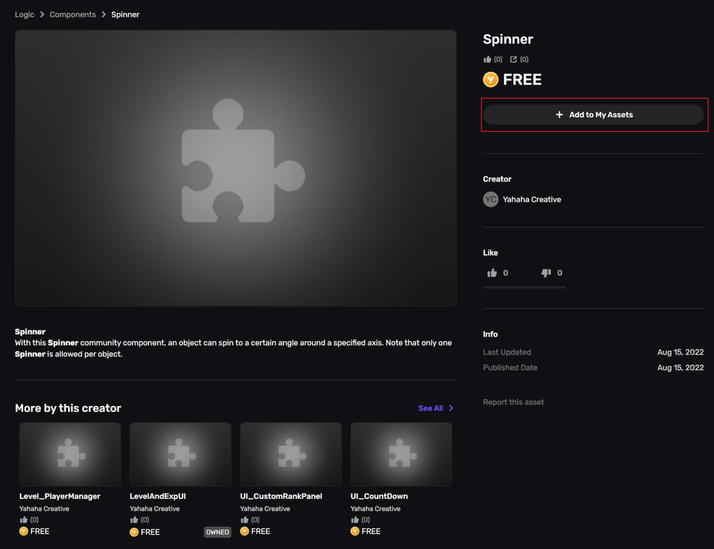This screenshot has height=549, width=714.
Task: Click the share icon below Spinner title
Action: coord(514,59)
